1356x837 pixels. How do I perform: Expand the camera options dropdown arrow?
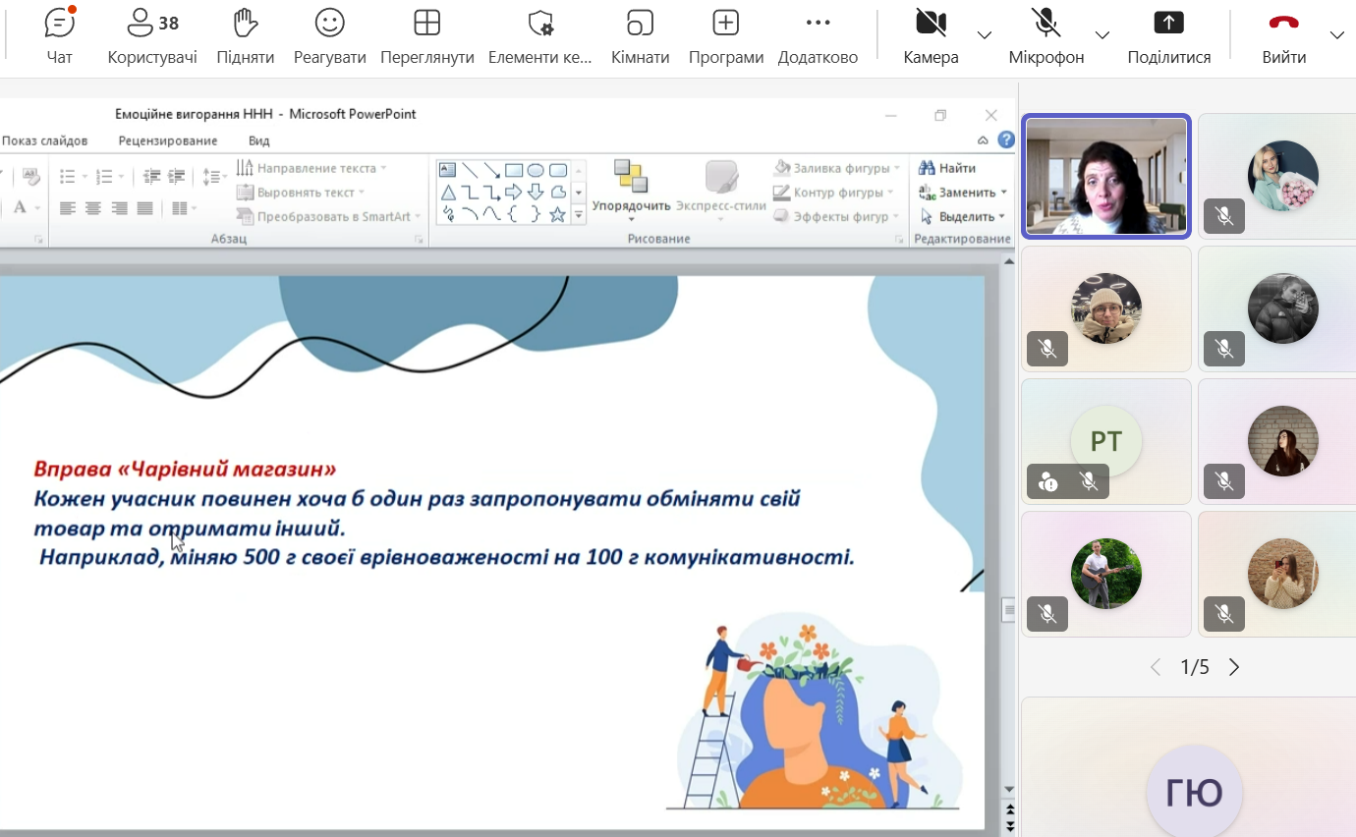pyautogui.click(x=985, y=35)
